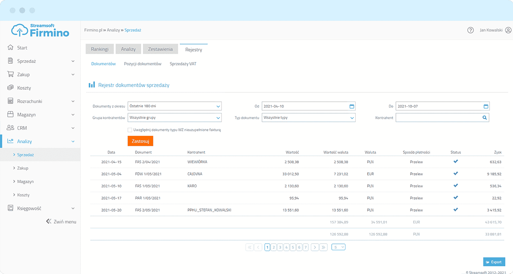Open the help question mark icon
The image size is (513, 274).
[x=471, y=30]
